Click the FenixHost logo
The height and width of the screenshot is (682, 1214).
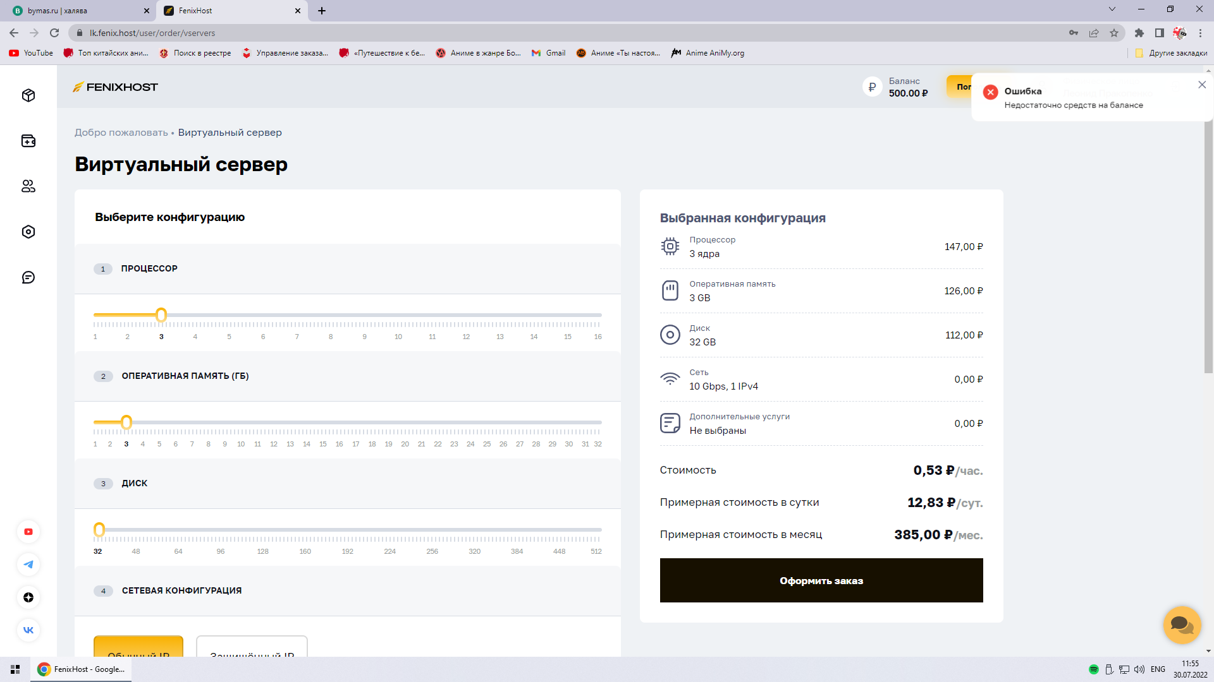coord(115,87)
